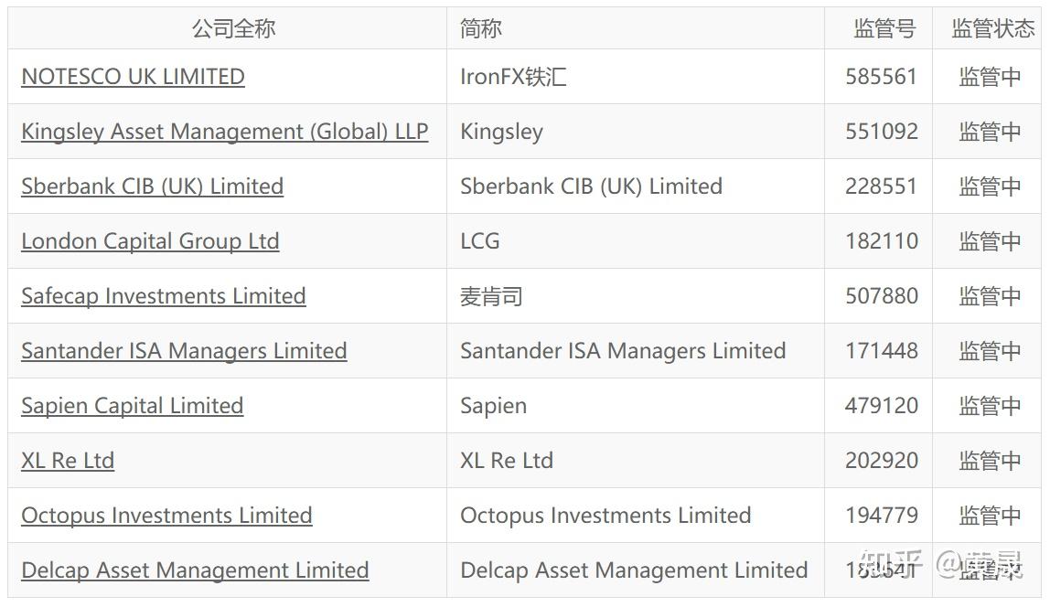This screenshot has width=1050, height=607.
Task: Click the LCG short name cell
Action: [x=480, y=241]
